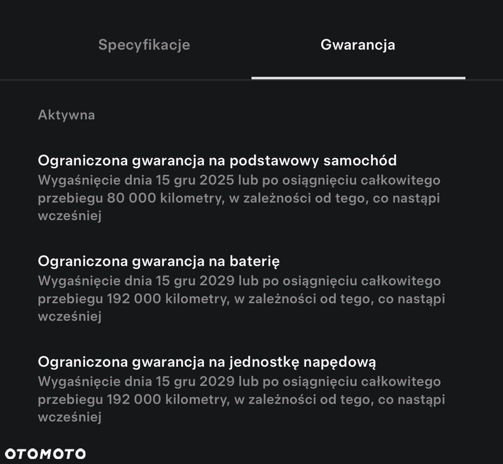Click the Aktywna section label

66,115
